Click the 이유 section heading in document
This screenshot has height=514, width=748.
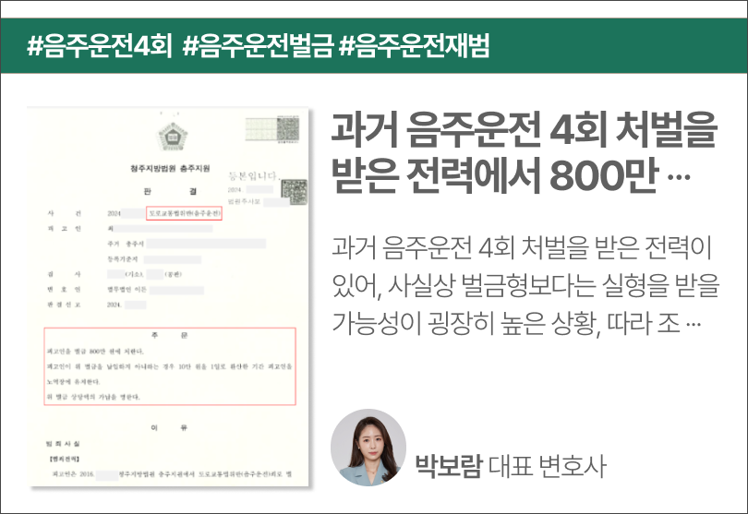[x=171, y=427]
